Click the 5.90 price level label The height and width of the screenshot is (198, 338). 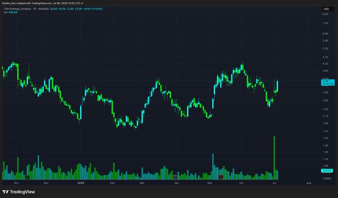click(x=325, y=41)
